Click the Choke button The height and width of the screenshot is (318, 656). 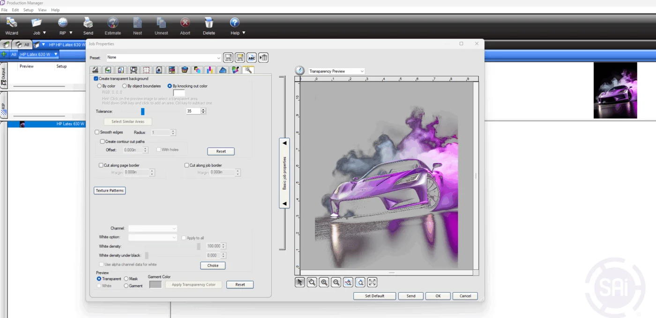pyautogui.click(x=213, y=266)
